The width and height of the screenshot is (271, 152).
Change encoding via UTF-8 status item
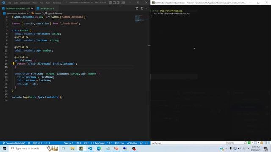pyautogui.click(x=78, y=143)
